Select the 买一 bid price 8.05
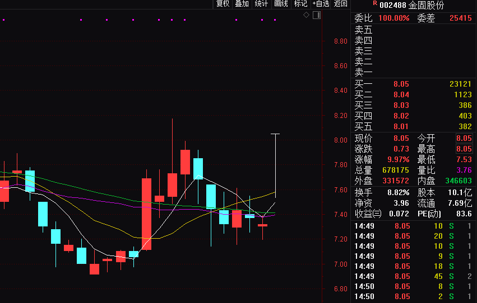477x303 pixels. pyautogui.click(x=401, y=84)
